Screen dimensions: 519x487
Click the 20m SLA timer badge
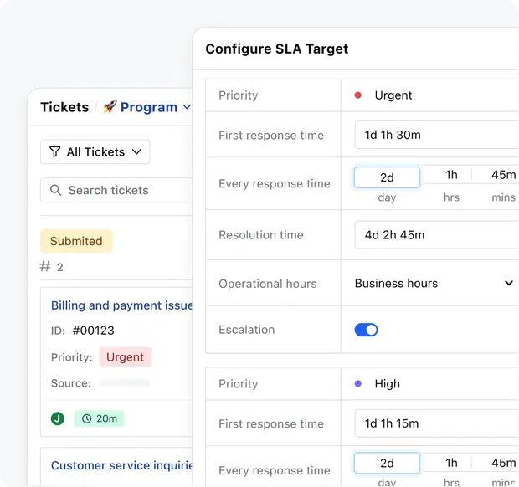[x=100, y=418]
